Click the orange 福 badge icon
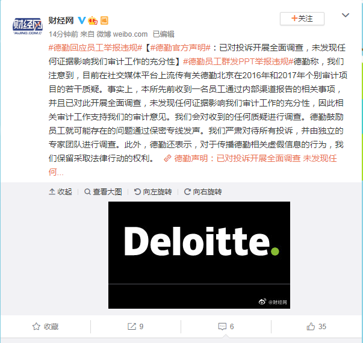 pos(104,20)
